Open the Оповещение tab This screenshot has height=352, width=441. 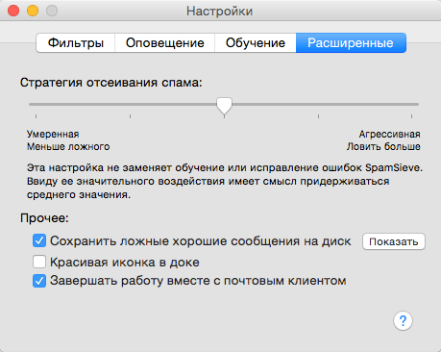pyautogui.click(x=164, y=42)
